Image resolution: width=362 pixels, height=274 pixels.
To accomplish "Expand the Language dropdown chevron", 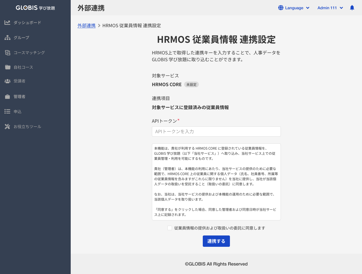I will 308,8.
